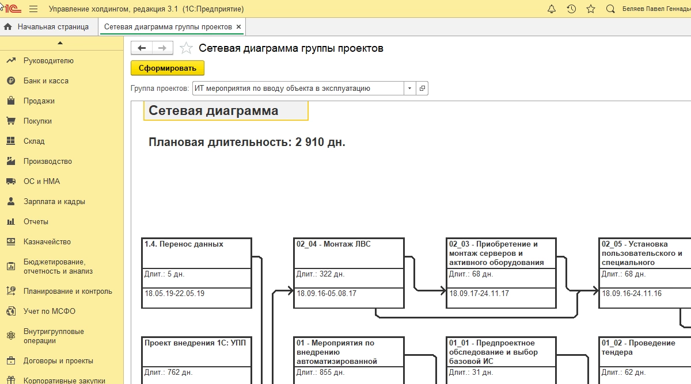The height and width of the screenshot is (384, 691).
Task: Go back with left arrow button
Action: click(142, 48)
